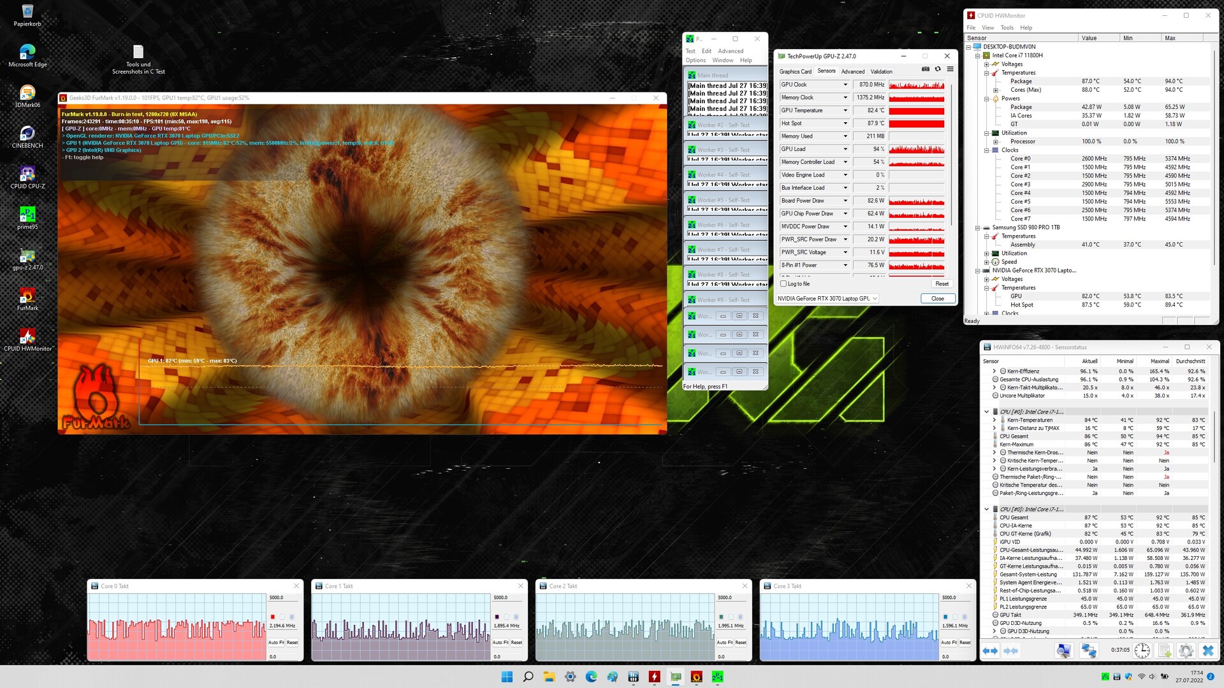Enable the Log to file checkbox
This screenshot has height=688, width=1224.
784,284
